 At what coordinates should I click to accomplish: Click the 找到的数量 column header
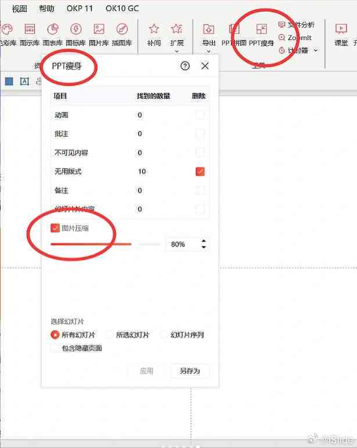coord(153,96)
